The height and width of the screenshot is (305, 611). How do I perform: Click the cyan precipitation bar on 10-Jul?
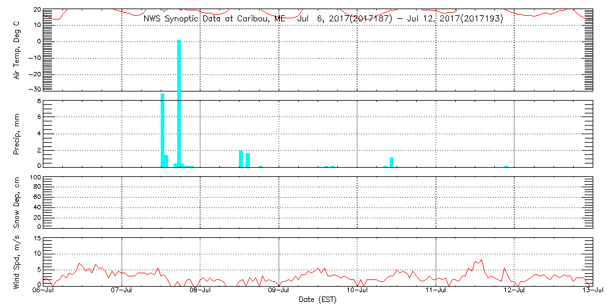[x=391, y=162]
